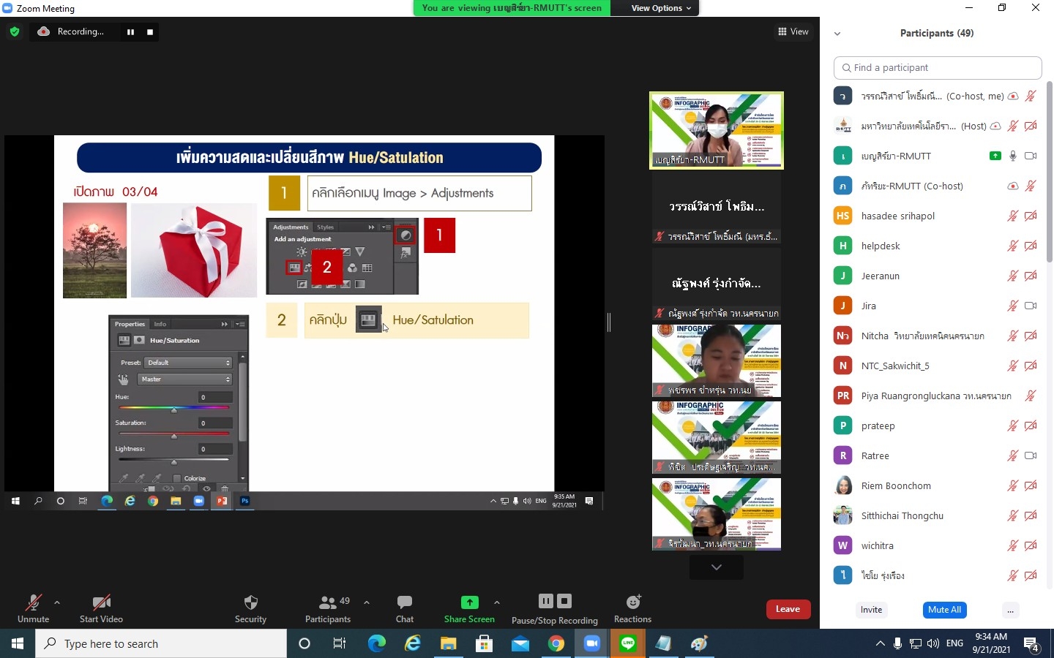The width and height of the screenshot is (1054, 658).
Task: Toggle video icon for prateep
Action: 1031,426
